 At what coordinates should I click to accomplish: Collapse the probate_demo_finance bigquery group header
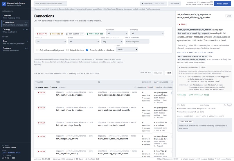click(x=103, y=87)
